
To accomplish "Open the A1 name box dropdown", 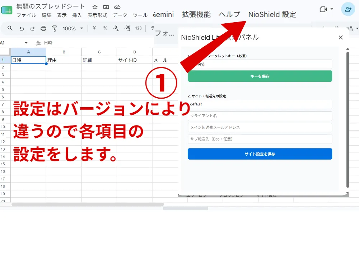I will (26, 43).
